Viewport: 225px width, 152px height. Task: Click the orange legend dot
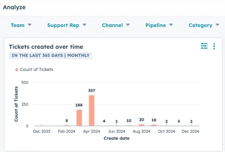point(17,70)
